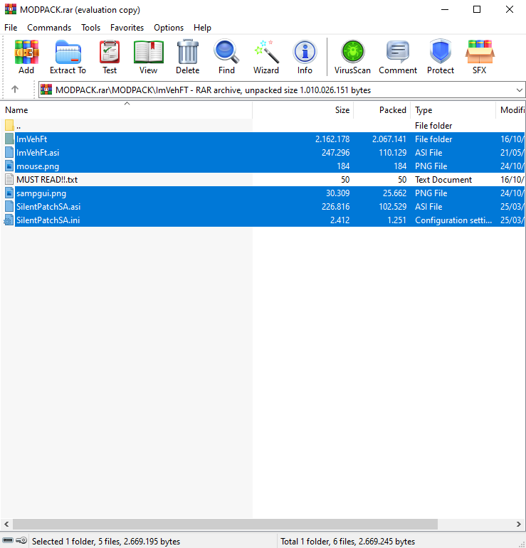Click the MUST READ!!.txt document icon
This screenshot has width=526, height=548.
9,180
